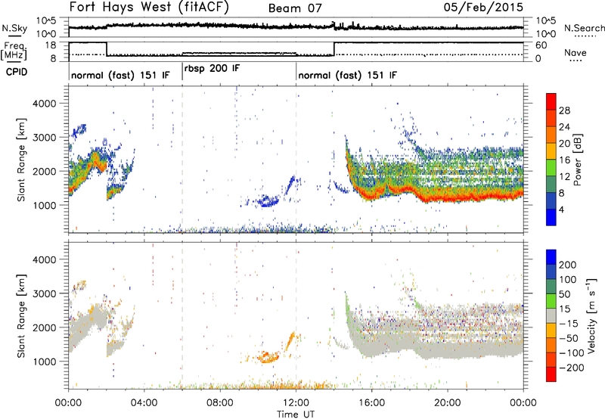Click the red high-power band near 20:00
The image size is (605, 419).
coord(448,198)
